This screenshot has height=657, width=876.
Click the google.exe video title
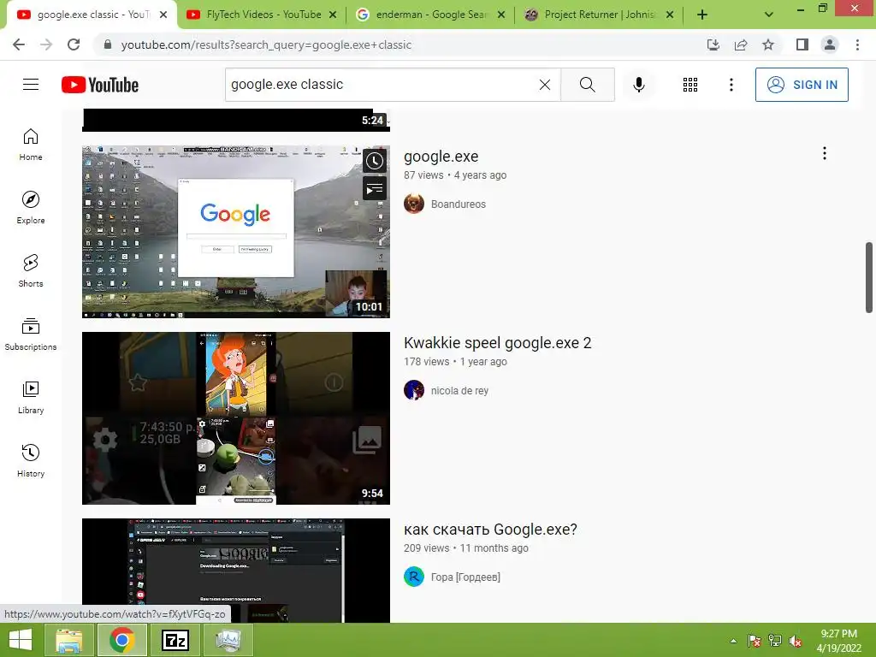tap(441, 157)
